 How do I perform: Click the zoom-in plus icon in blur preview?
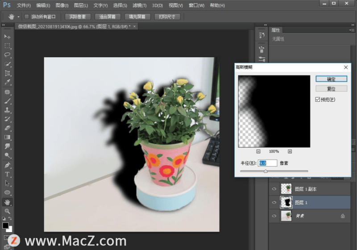point(290,151)
